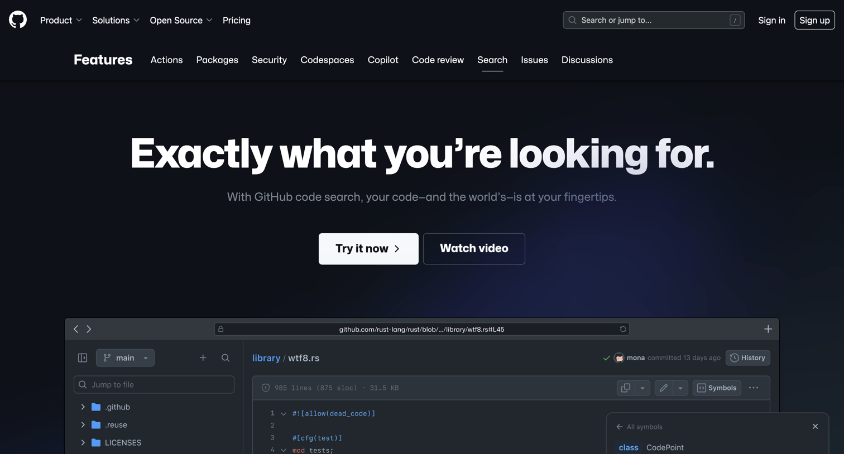Collapse code line 1 chevron
Viewport: 844px width, 454px height.
(284, 414)
